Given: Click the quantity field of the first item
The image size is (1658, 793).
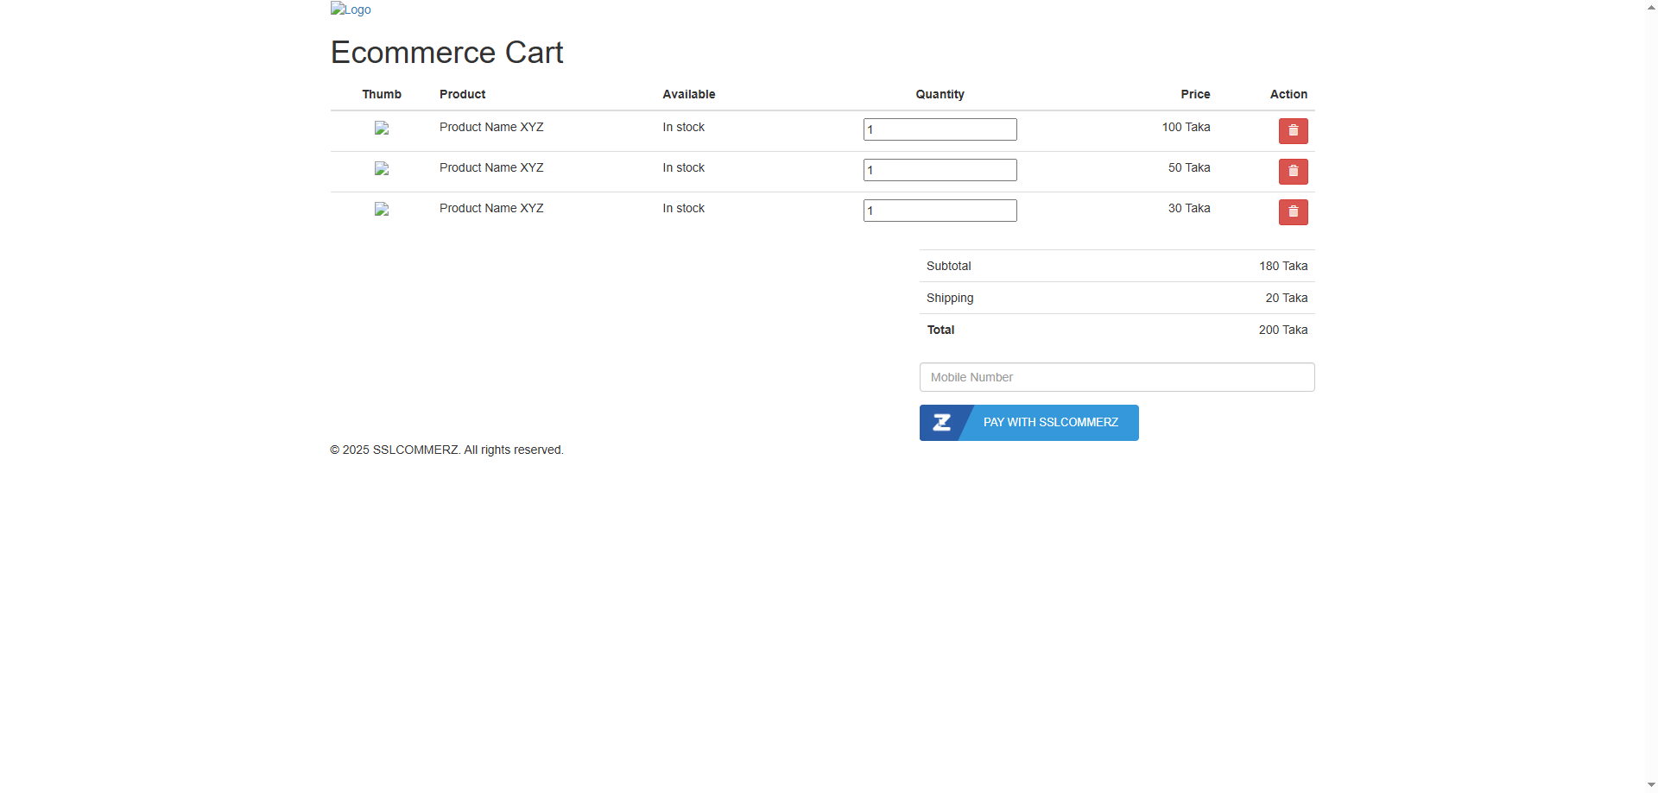Looking at the screenshot, I should tap(939, 129).
